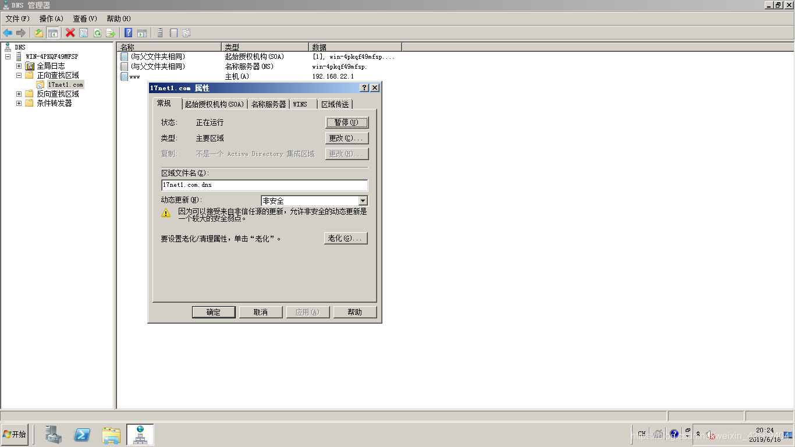Screen dimensions: 795x447
Task: Show hidden tray icons arrow
Action: tap(698, 434)
